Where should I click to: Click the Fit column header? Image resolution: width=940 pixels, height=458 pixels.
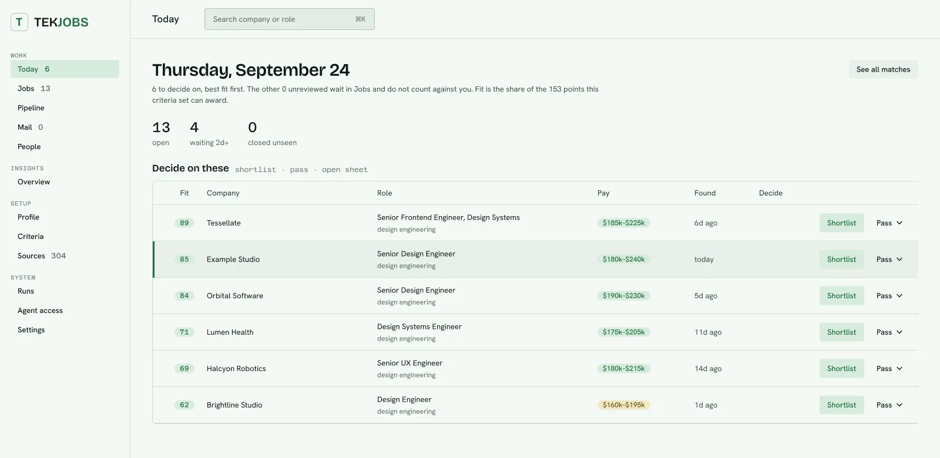click(x=184, y=193)
